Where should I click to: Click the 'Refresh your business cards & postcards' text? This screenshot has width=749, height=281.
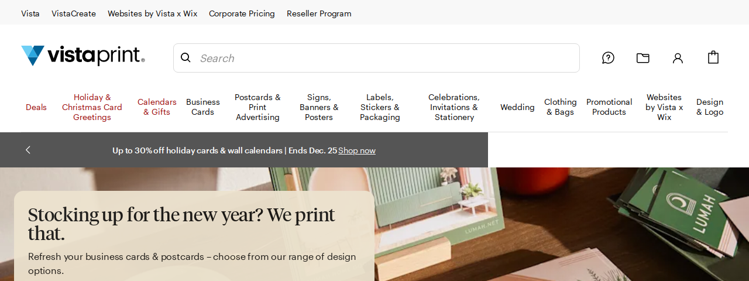[x=192, y=263]
